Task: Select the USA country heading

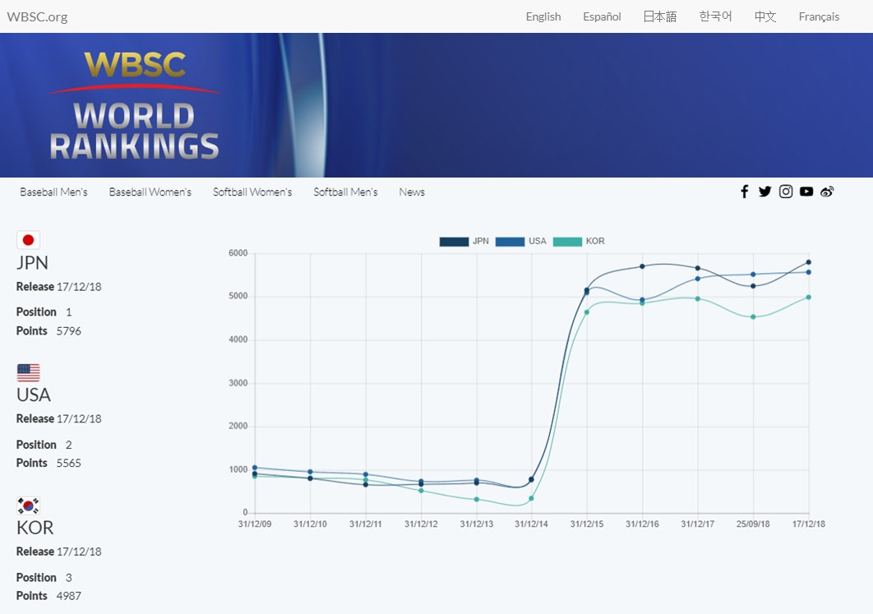Action: click(34, 395)
